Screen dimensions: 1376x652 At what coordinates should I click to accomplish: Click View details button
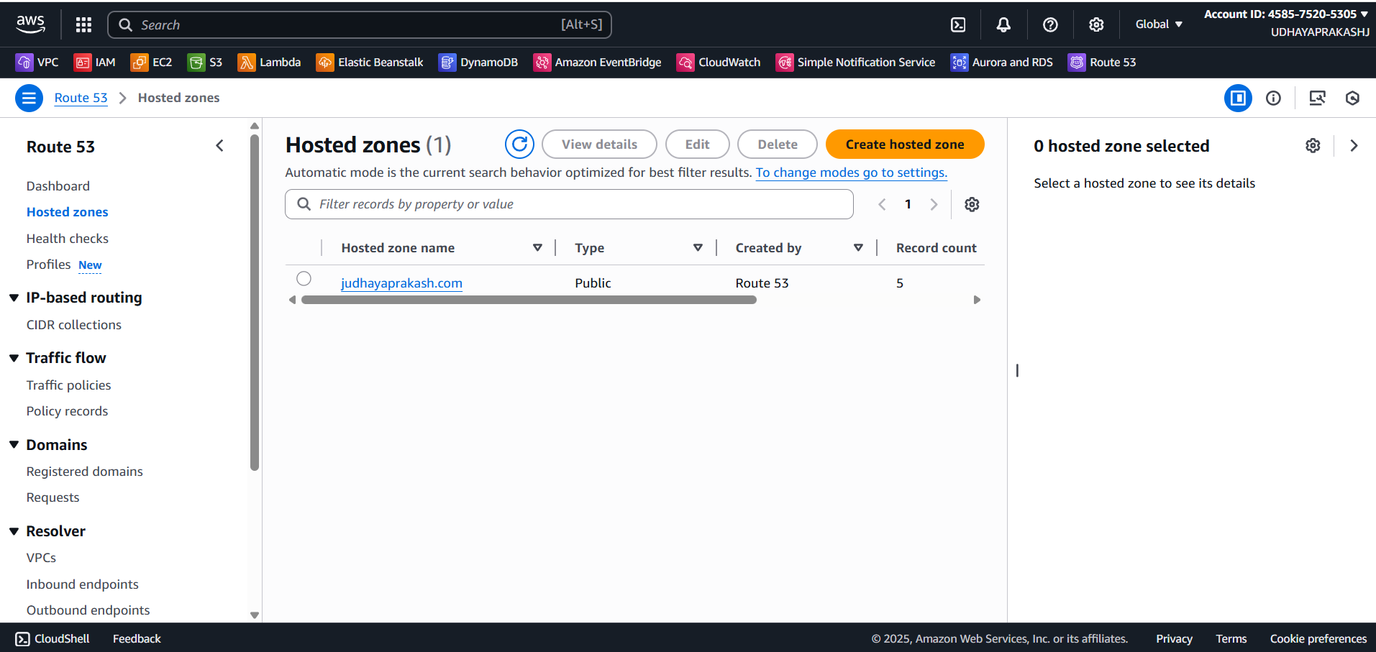tap(599, 144)
